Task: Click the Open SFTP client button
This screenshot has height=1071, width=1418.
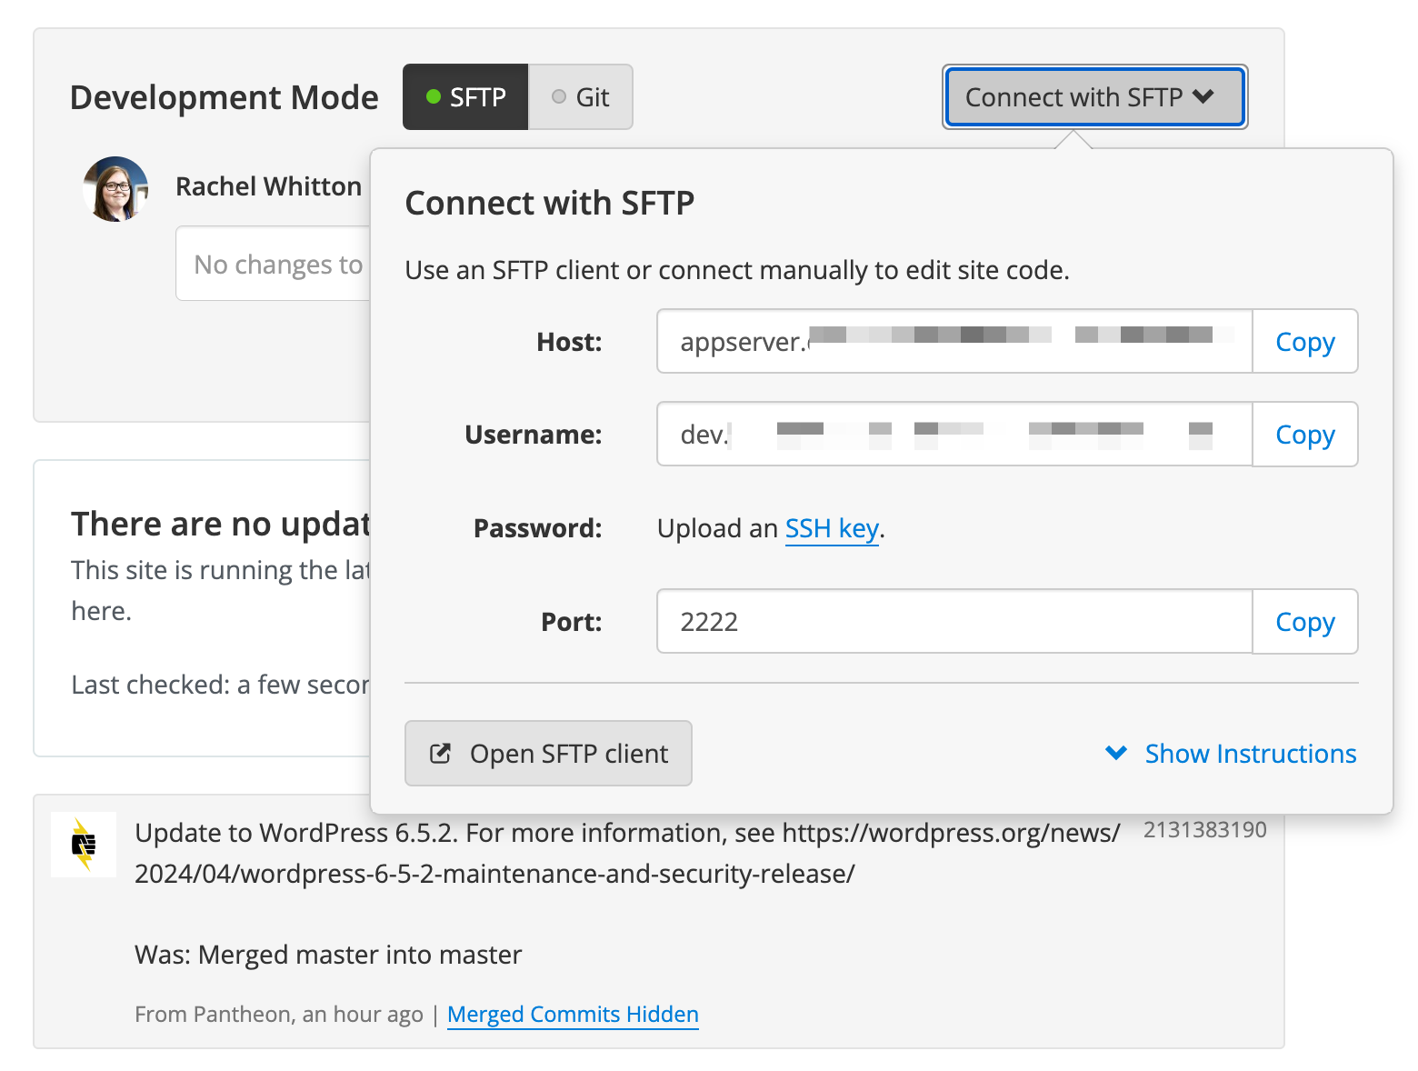Action: [x=548, y=753]
